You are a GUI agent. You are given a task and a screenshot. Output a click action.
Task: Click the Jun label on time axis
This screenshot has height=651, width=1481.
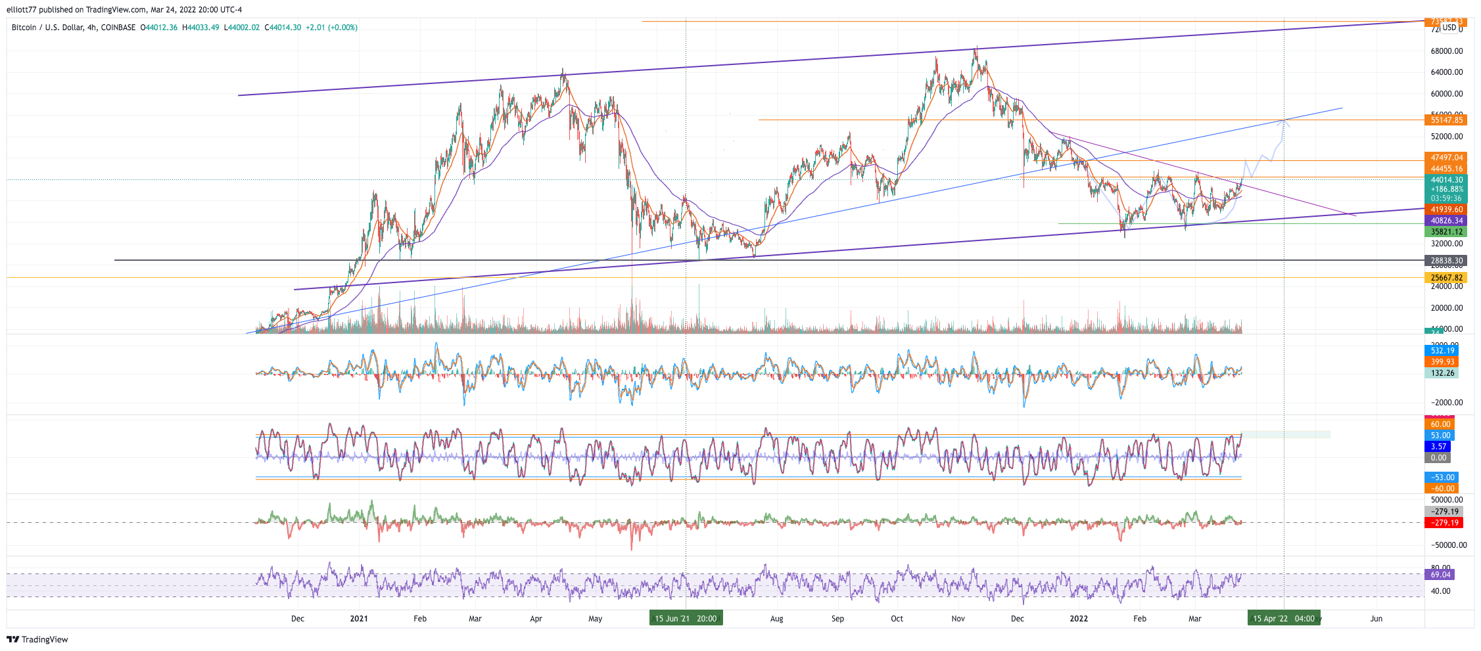(x=1376, y=619)
